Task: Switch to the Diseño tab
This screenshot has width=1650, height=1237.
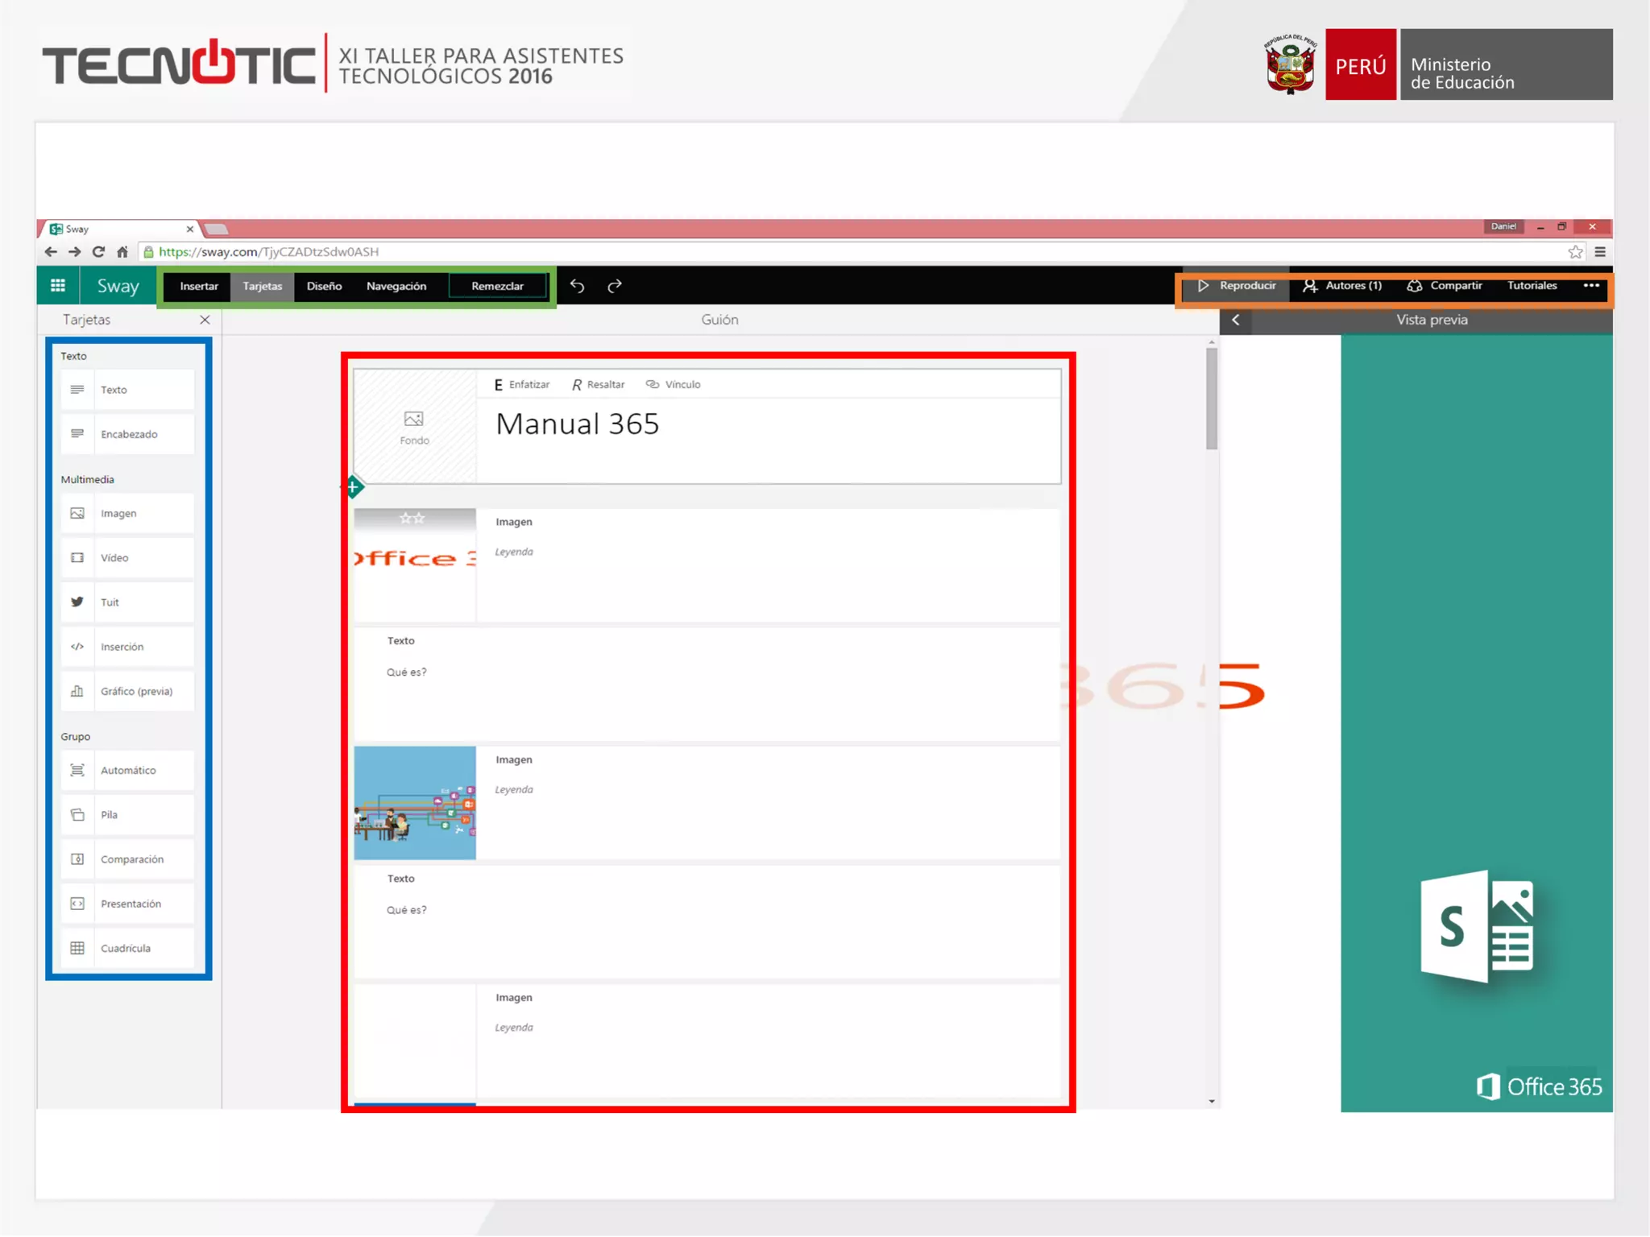Action: pyautogui.click(x=324, y=286)
